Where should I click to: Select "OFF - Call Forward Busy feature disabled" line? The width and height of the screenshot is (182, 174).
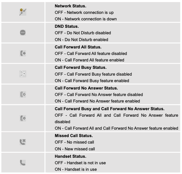pos(93,74)
